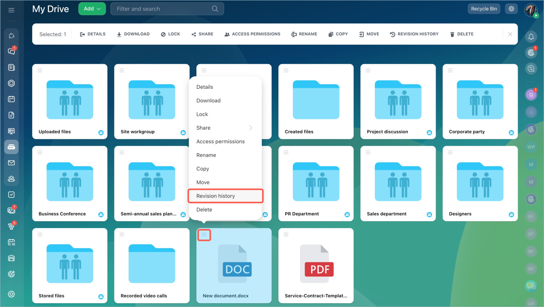Open menu for Uploaded files folder
This screenshot has height=307, width=544.
coord(40,70)
